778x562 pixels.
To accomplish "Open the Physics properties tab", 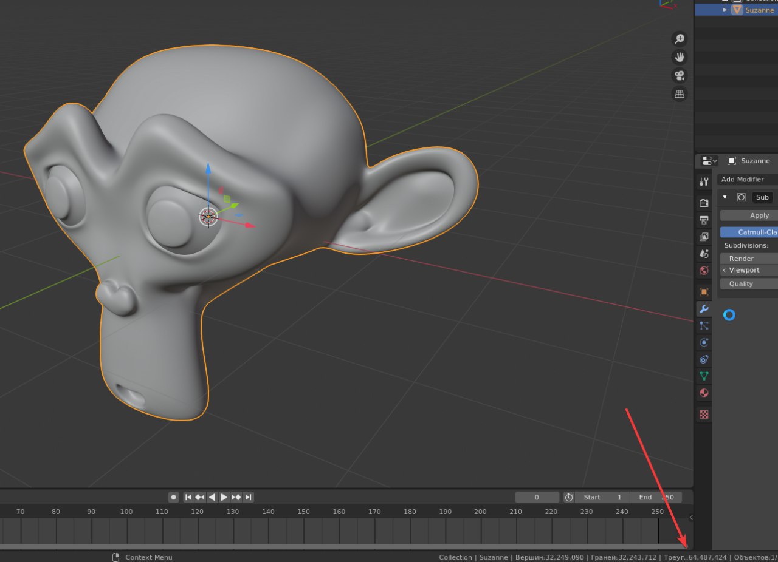I will click(x=704, y=343).
